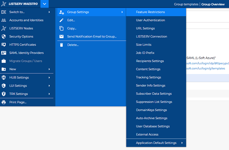The image size is (229, 150).
Task: Select Recipients Settings entry
Action: coord(156,61)
